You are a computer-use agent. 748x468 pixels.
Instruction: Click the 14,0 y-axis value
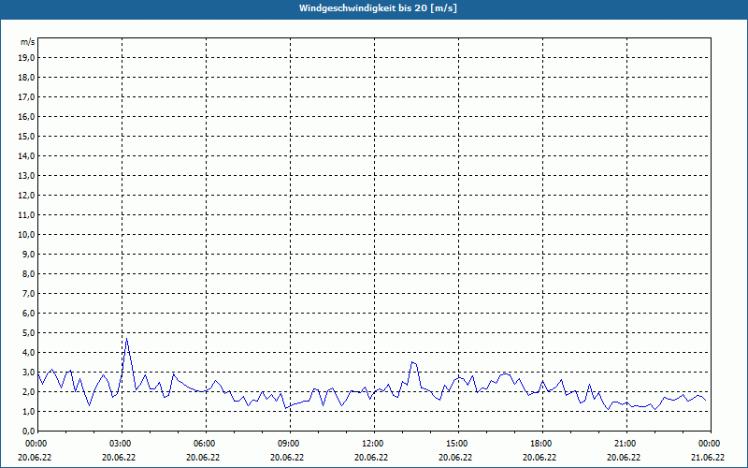[26, 155]
